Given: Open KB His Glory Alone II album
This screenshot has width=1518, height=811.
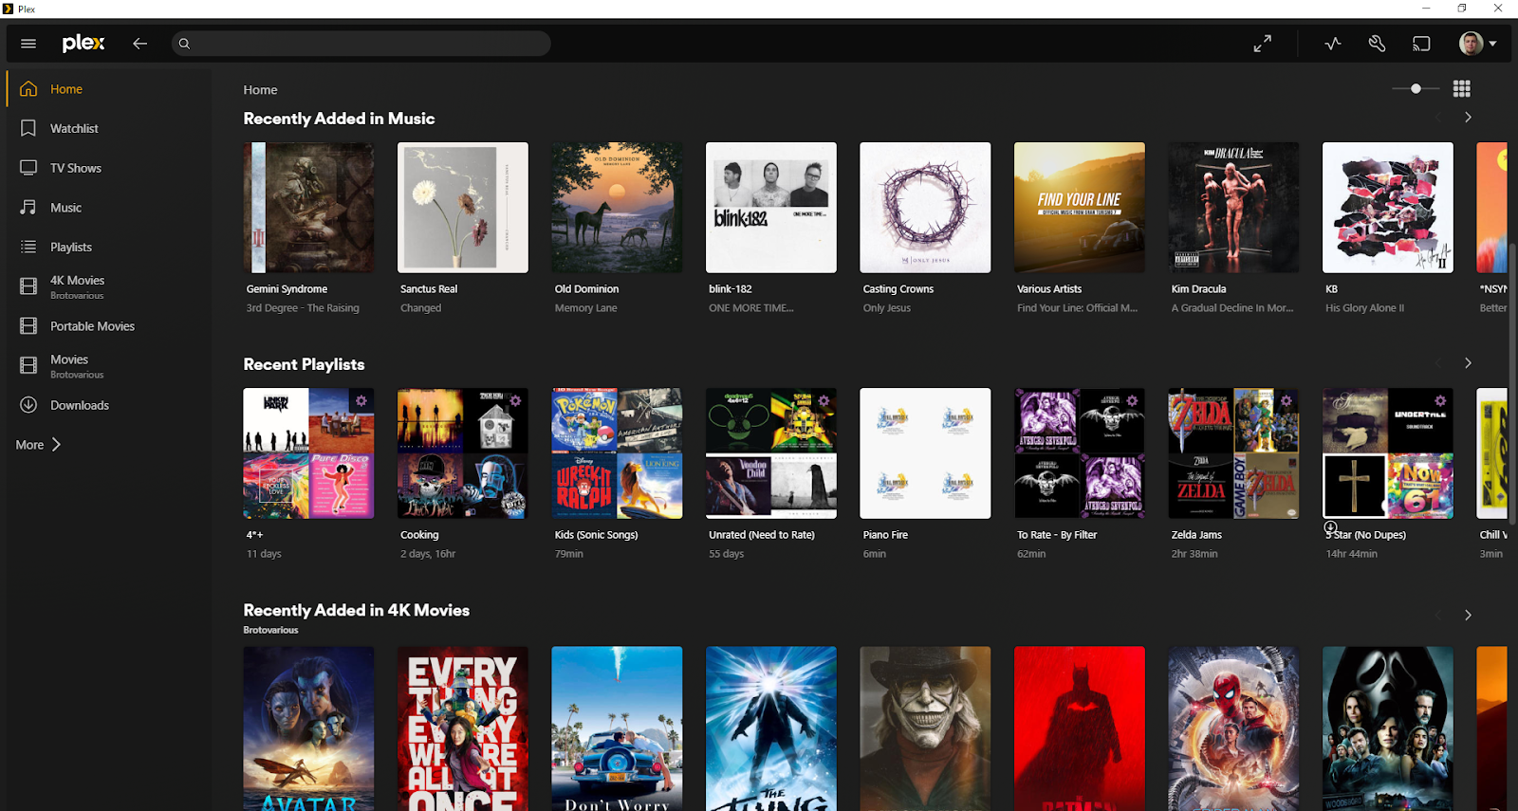Looking at the screenshot, I should [x=1388, y=208].
